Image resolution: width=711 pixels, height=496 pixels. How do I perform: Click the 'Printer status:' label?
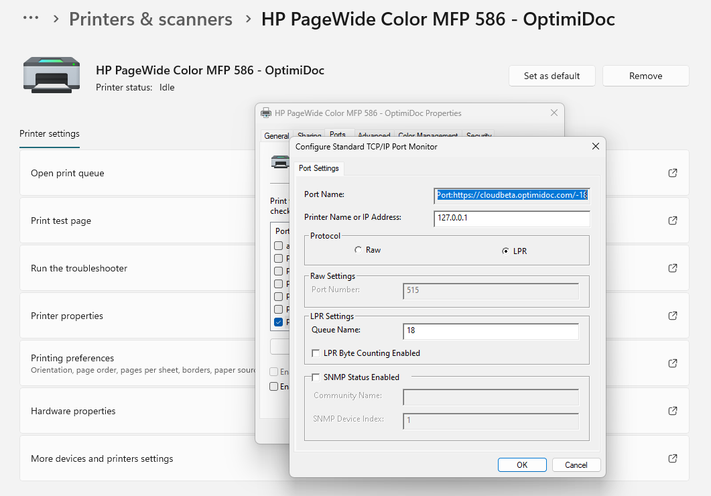point(124,88)
